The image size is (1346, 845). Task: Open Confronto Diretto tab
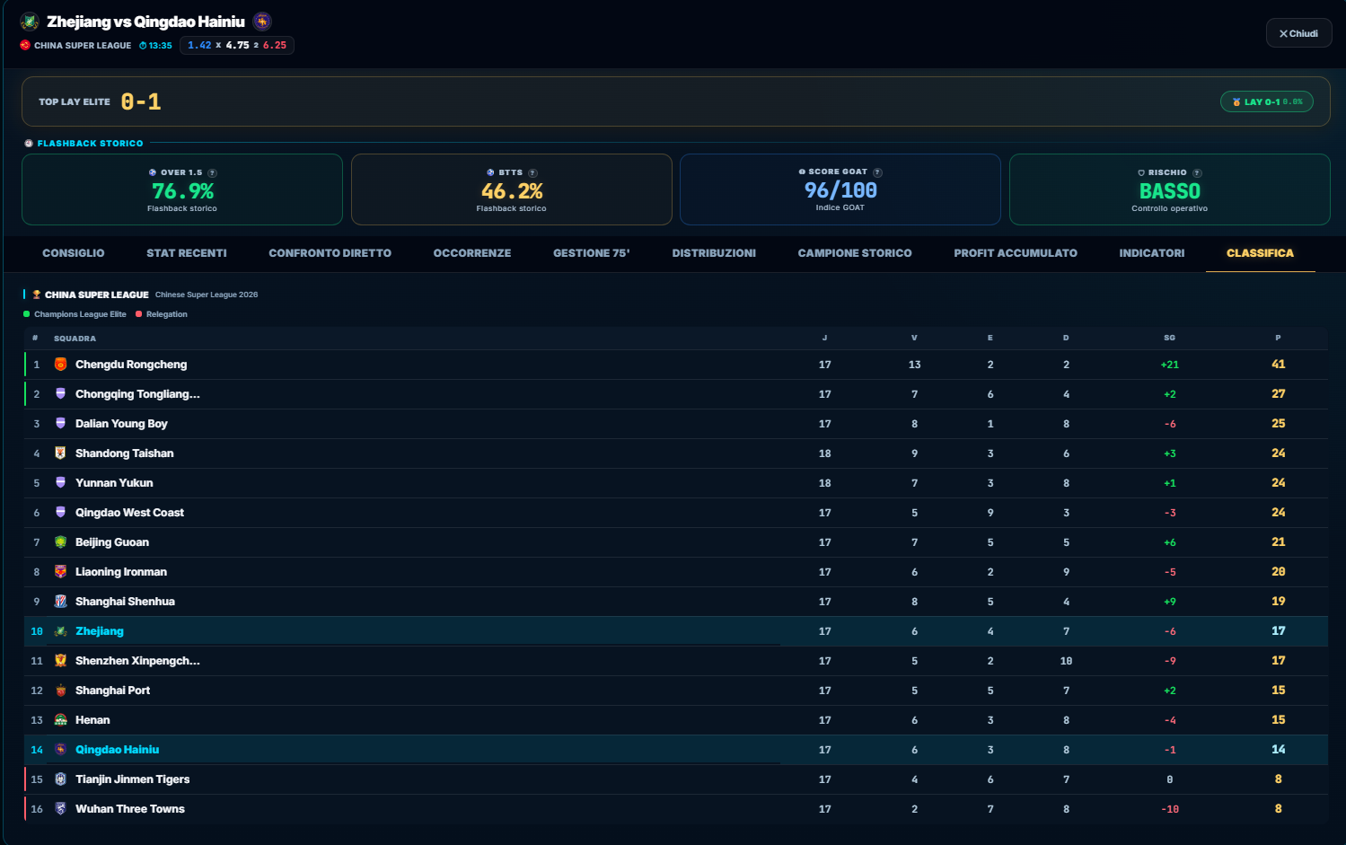[330, 253]
